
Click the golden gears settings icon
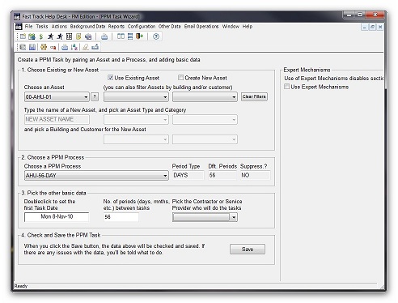[x=44, y=47]
